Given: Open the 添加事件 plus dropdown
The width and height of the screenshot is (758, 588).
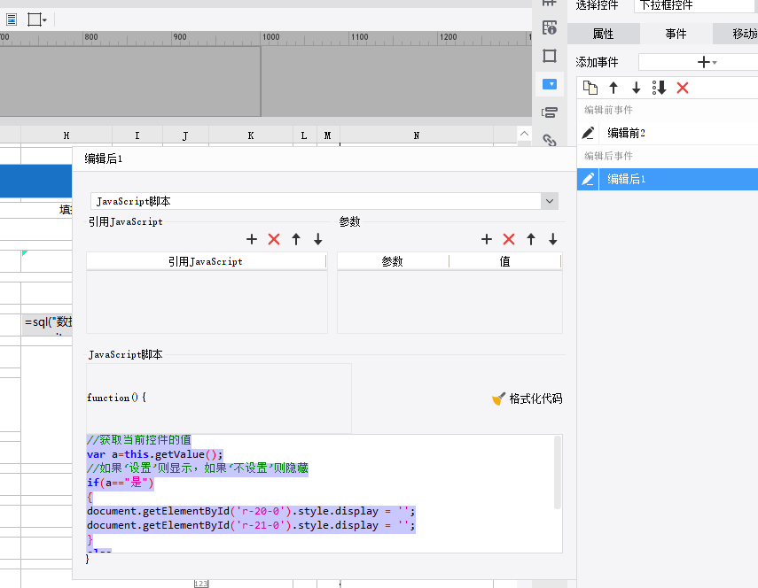Looking at the screenshot, I should tap(707, 62).
